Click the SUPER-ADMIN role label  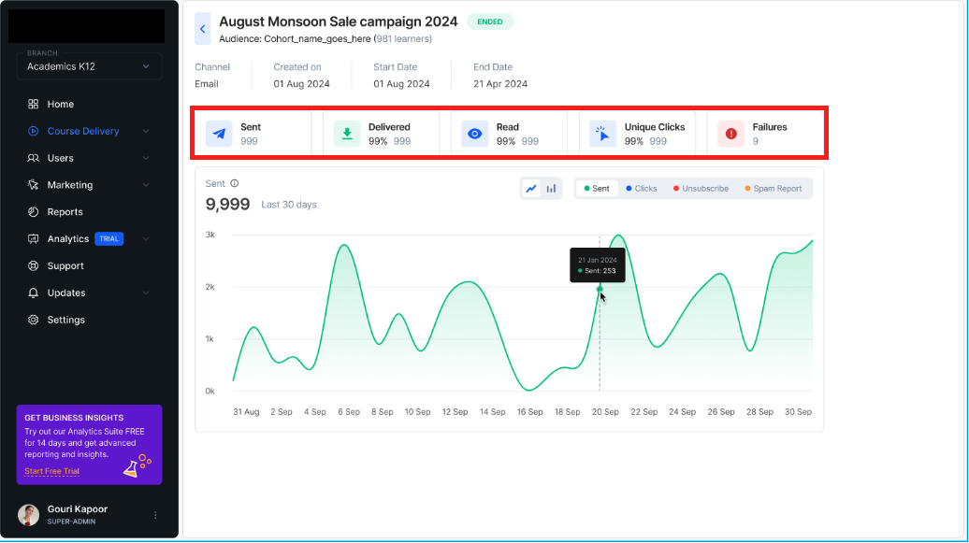click(x=72, y=522)
